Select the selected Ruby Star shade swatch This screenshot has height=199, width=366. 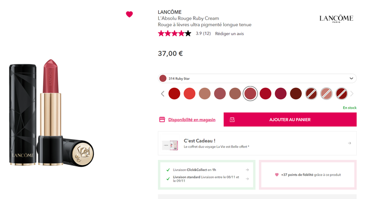point(250,94)
